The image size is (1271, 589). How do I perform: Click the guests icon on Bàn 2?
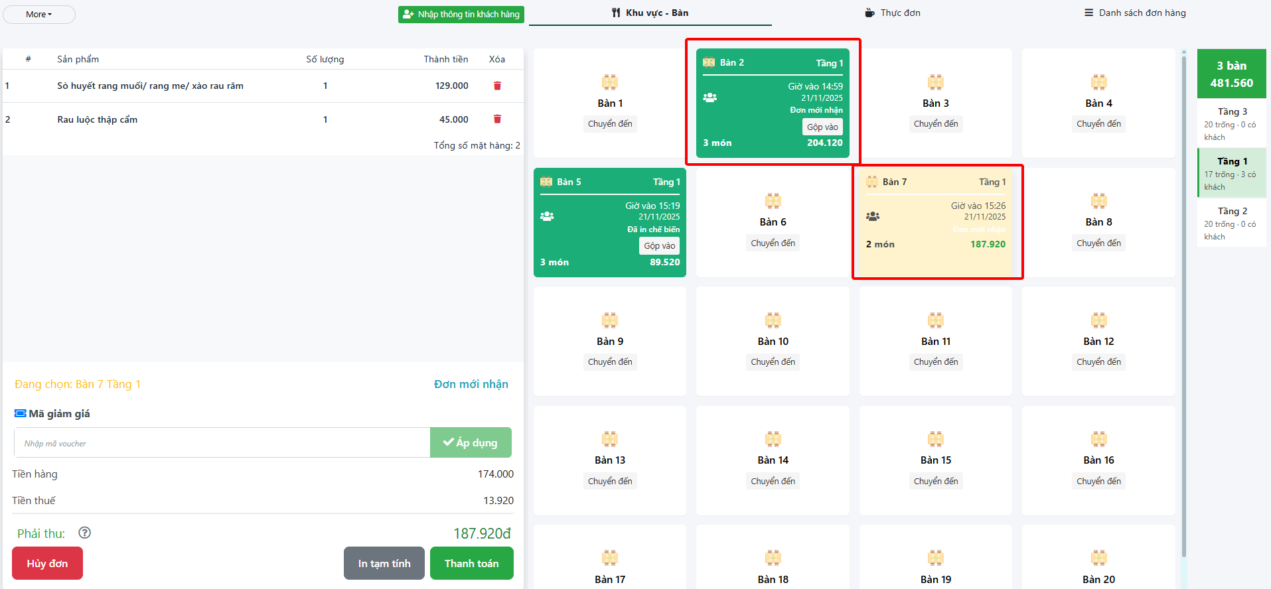710,98
